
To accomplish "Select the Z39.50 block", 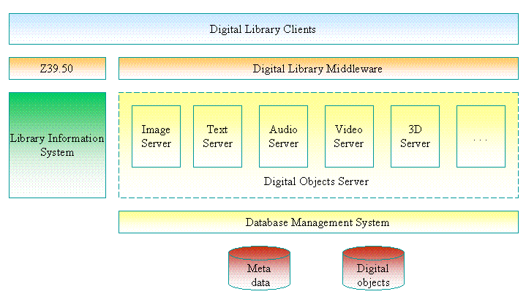I will click(x=57, y=69).
